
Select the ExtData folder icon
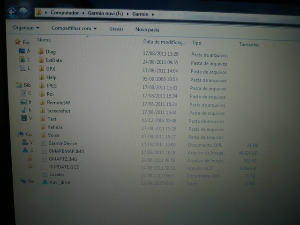[x=41, y=60]
